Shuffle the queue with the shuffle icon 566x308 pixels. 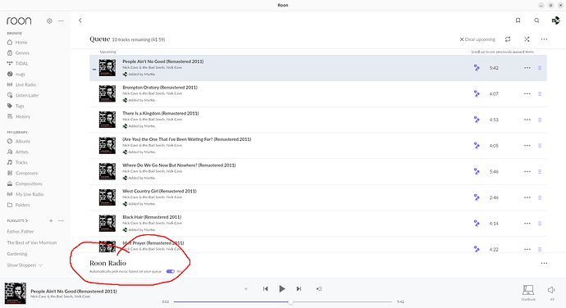click(527, 39)
